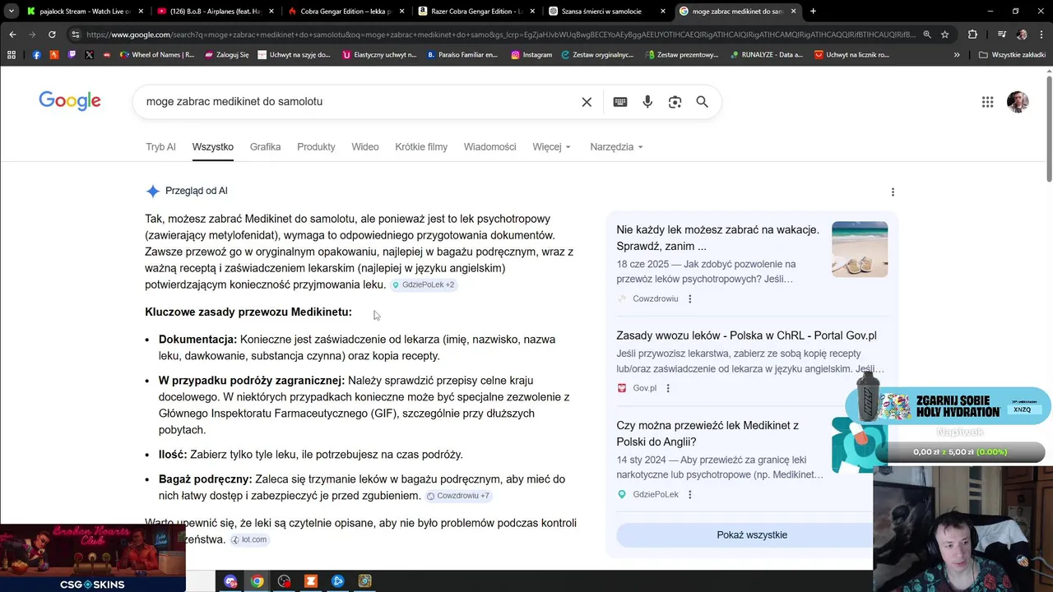The height and width of the screenshot is (592, 1053).
Task: Open the bookmarks bar apps grid icon
Action: pyautogui.click(x=12, y=55)
